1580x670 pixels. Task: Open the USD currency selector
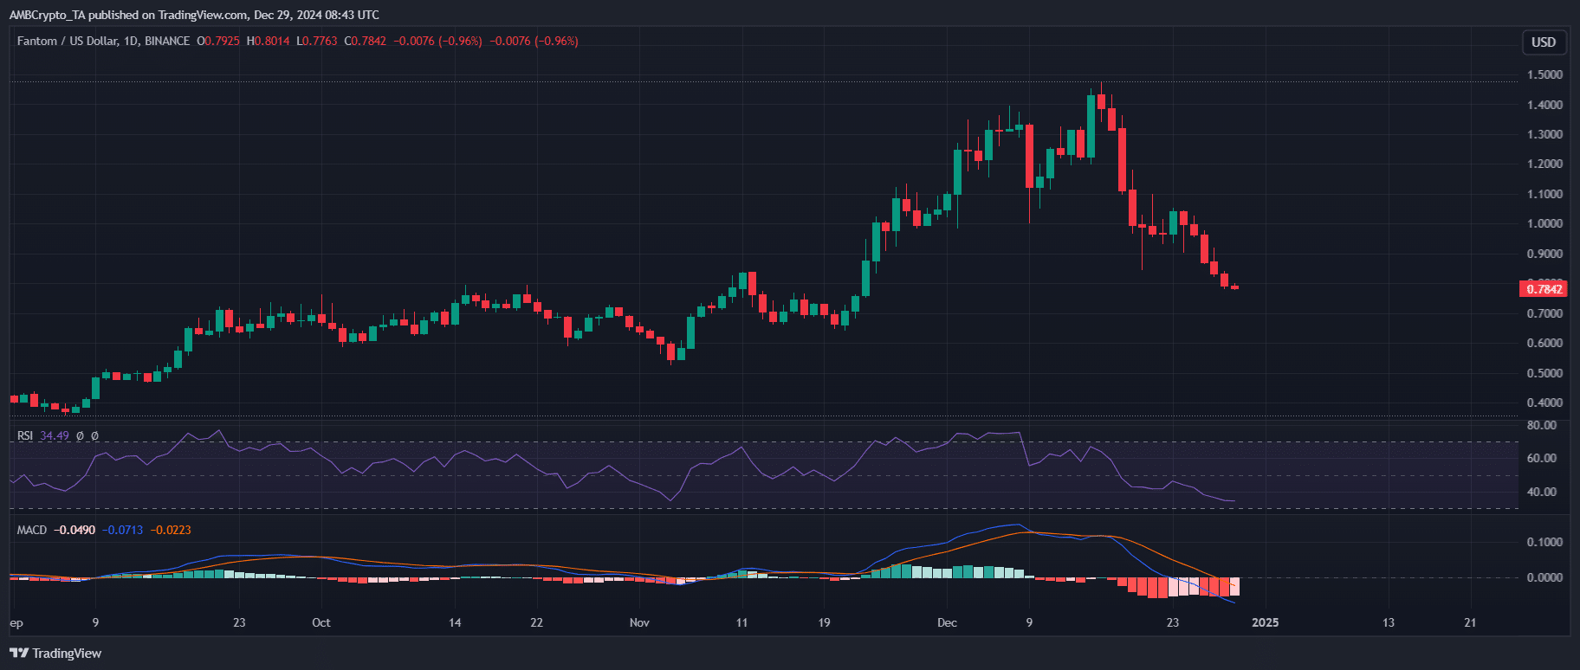tap(1543, 42)
